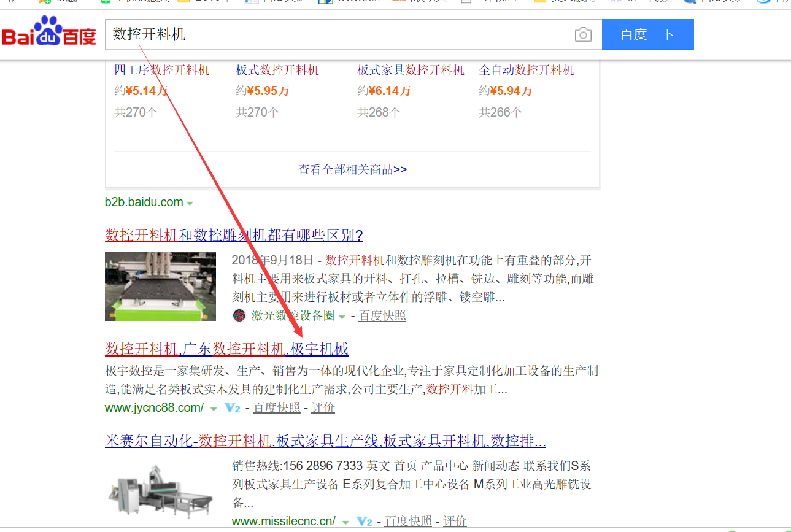The height and width of the screenshot is (532, 791).
Task: Open 数控开料机,广东数控开料机,极宇机械 result
Action: [226, 349]
